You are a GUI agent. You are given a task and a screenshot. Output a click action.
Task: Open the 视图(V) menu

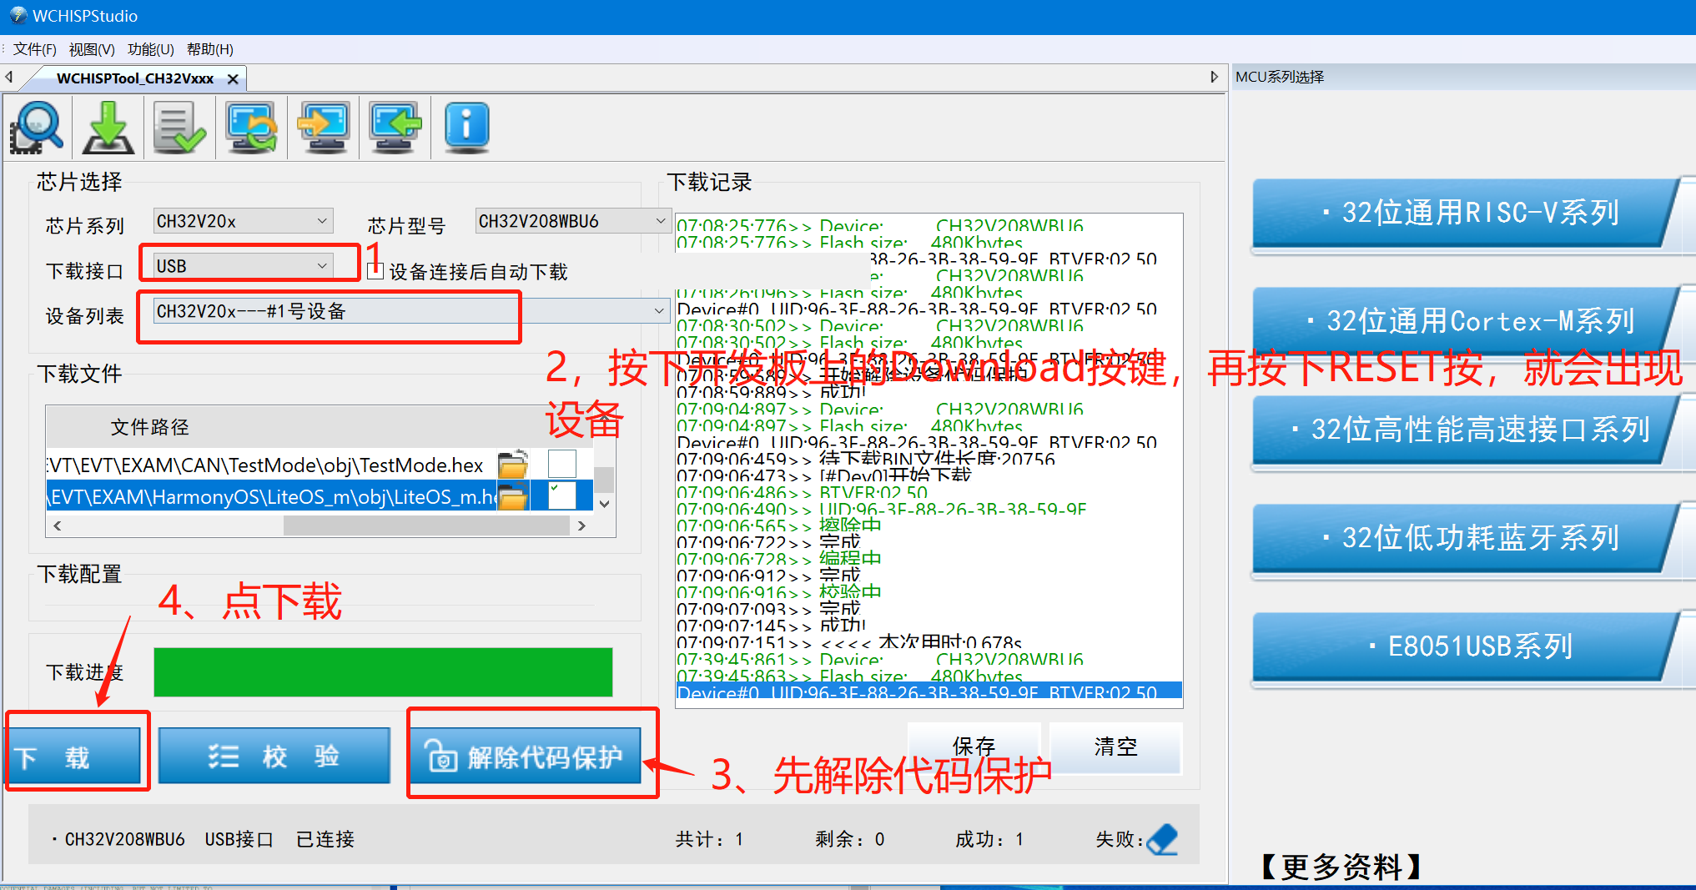click(x=92, y=49)
